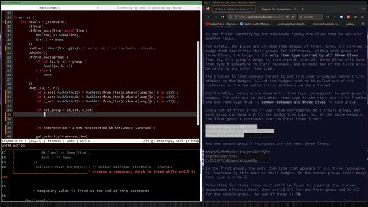Click the editor pane vertical scrollbar
Screen dimensions: 368x207
pyautogui.click(x=198, y=83)
